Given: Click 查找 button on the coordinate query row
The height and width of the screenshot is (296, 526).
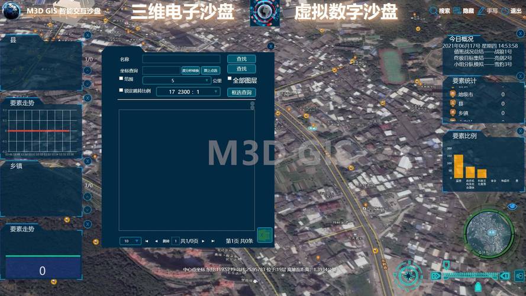Looking at the screenshot, I should coord(241,69).
